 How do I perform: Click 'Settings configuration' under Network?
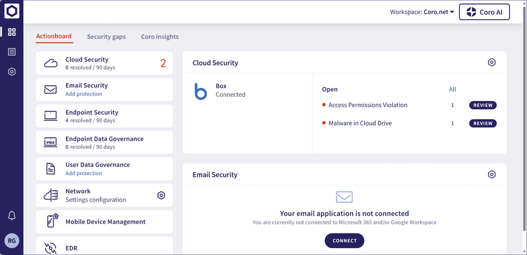96,200
